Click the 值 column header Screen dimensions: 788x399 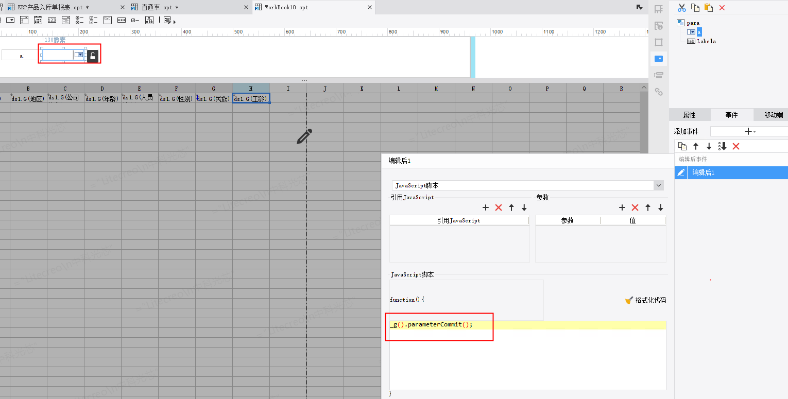point(632,220)
